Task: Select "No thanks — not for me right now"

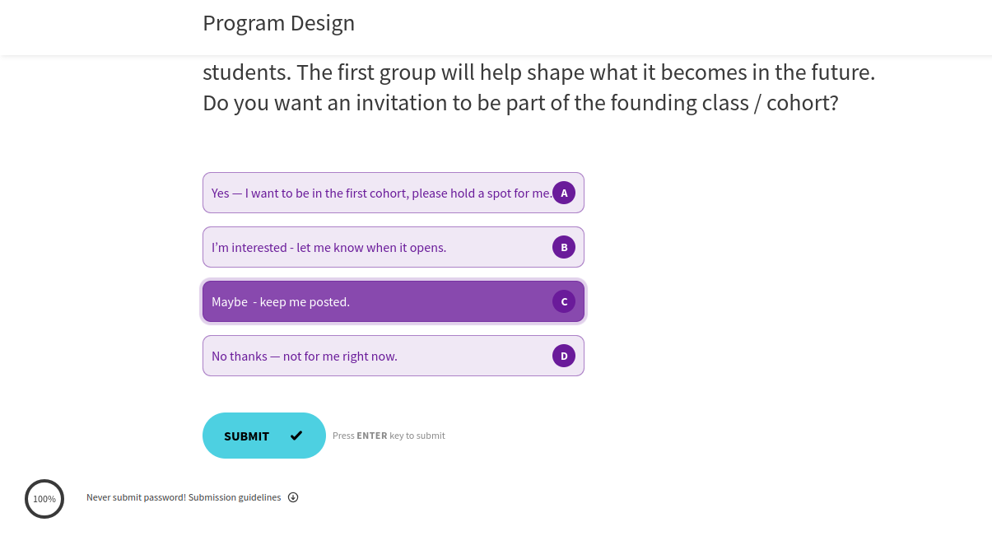Action: click(x=305, y=356)
